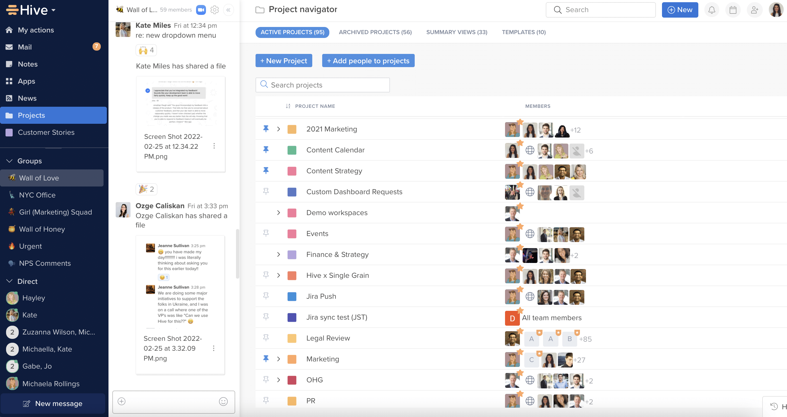Open Apps from left sidebar

click(26, 81)
